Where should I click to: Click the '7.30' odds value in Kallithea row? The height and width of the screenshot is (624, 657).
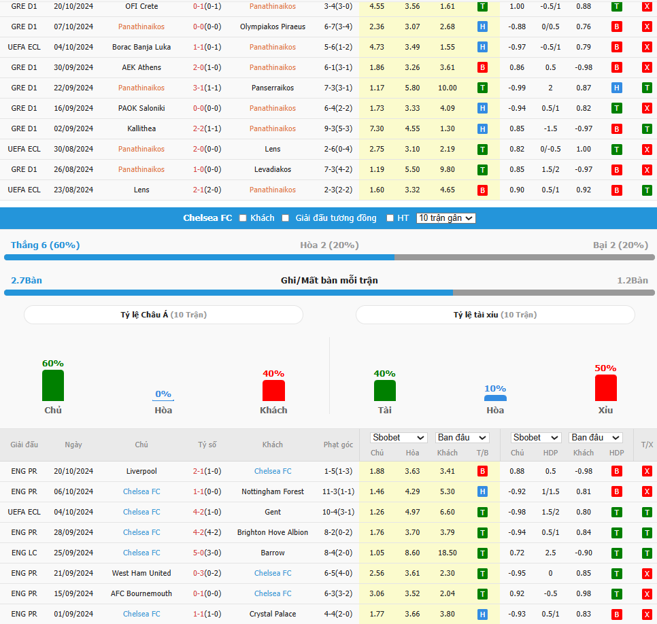tap(377, 128)
